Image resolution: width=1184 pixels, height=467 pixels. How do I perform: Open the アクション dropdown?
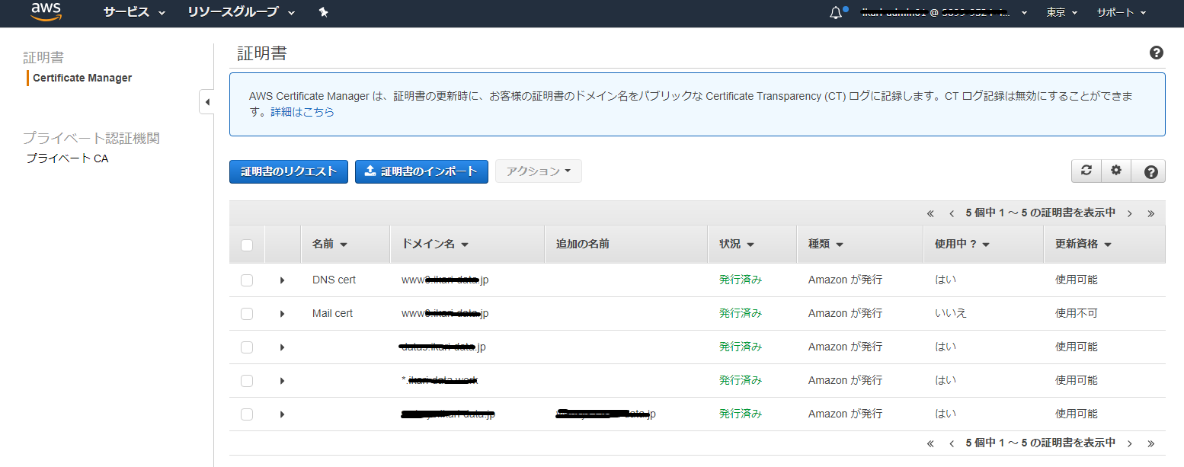click(x=538, y=171)
